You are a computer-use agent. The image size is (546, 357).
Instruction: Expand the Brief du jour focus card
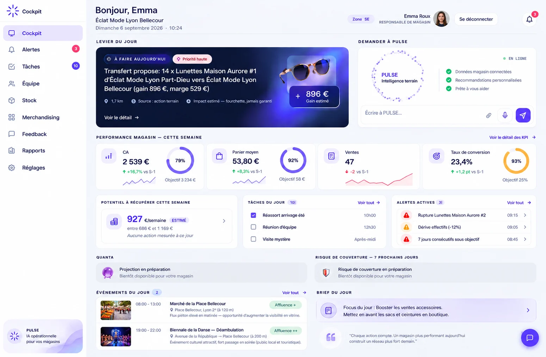[x=426, y=310]
